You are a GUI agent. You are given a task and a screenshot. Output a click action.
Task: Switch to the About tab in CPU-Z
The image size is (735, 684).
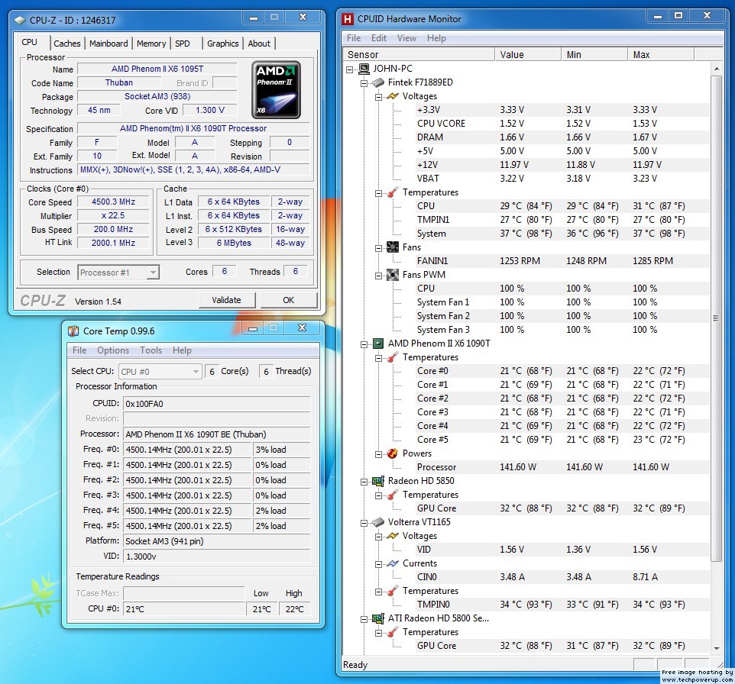point(259,44)
